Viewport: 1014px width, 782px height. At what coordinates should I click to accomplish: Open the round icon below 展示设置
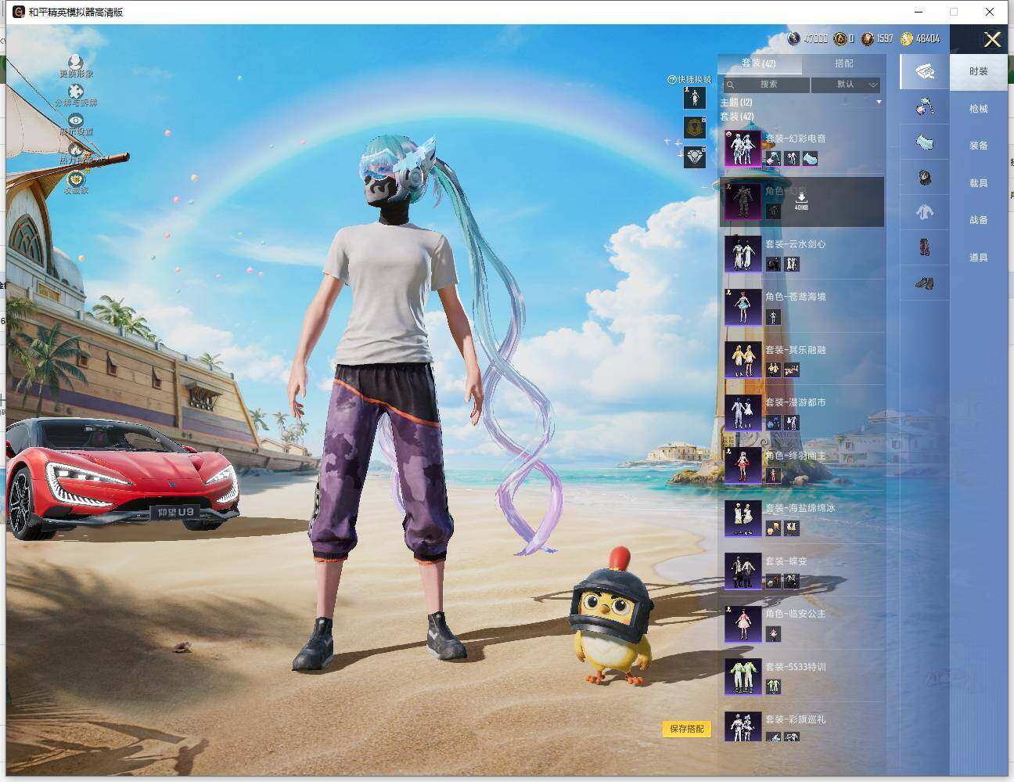[76, 150]
